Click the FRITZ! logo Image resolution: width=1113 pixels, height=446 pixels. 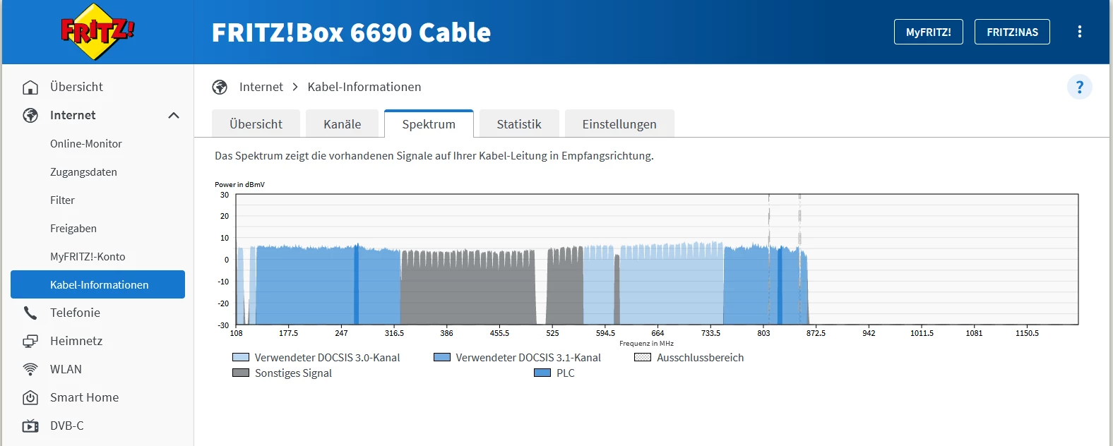coord(97,32)
